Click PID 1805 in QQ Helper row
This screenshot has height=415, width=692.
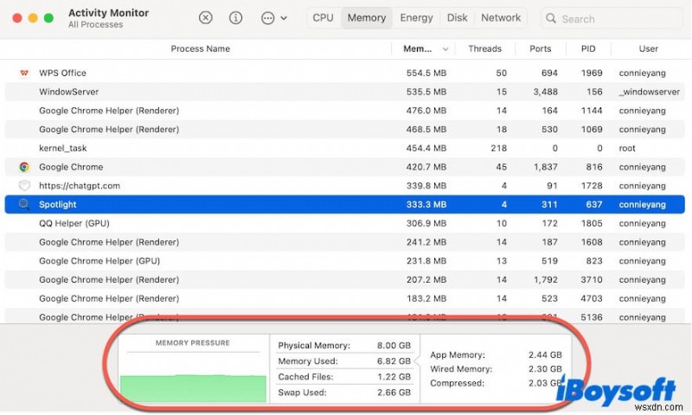pyautogui.click(x=592, y=223)
